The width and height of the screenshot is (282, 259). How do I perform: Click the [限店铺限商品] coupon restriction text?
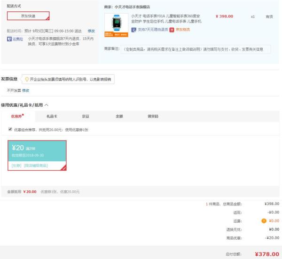(36, 165)
